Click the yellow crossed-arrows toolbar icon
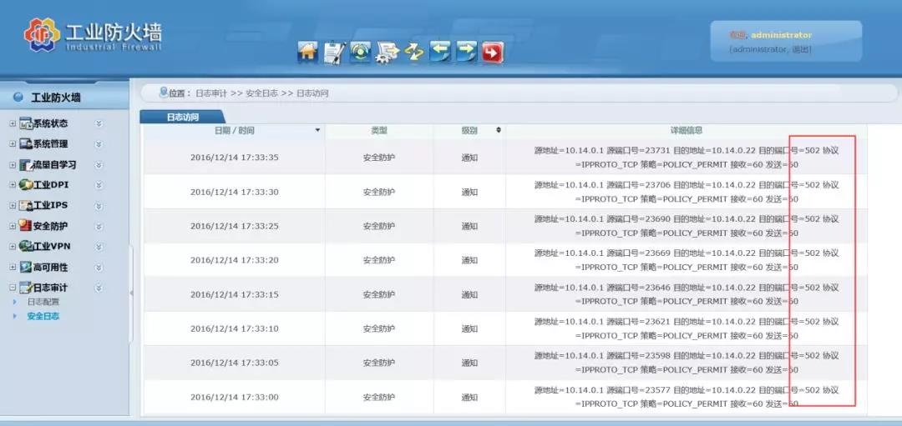 point(414,53)
